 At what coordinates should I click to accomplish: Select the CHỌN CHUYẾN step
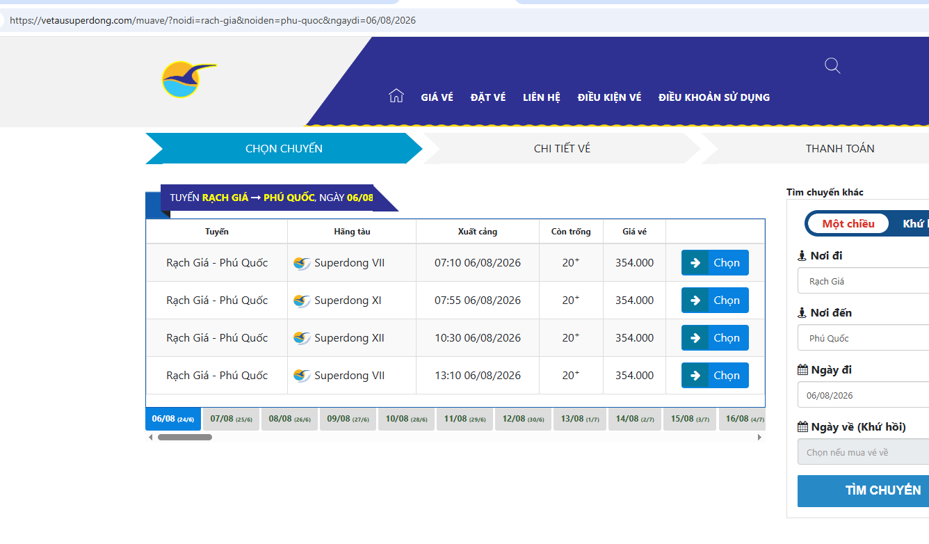[284, 148]
